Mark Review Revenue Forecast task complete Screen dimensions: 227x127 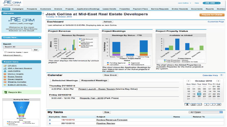pos(50,120)
